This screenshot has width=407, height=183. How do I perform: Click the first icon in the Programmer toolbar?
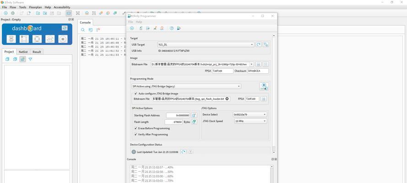coord(132,28)
